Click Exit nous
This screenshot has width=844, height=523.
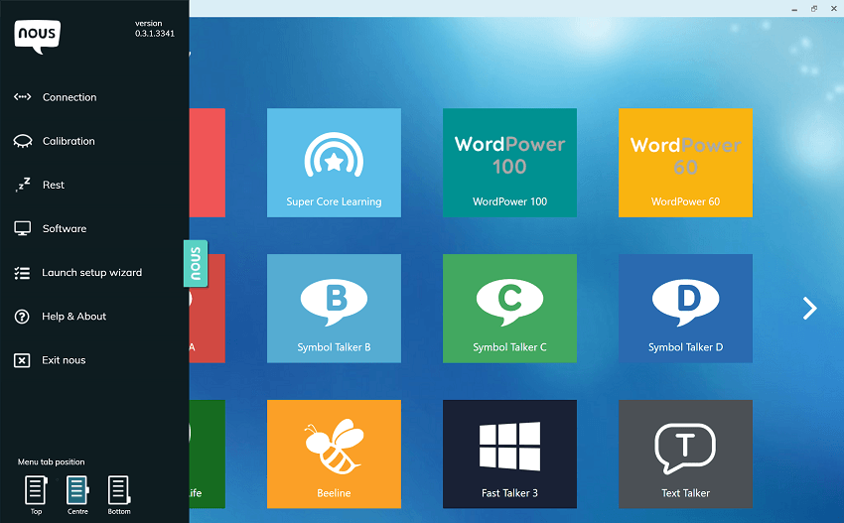click(64, 360)
